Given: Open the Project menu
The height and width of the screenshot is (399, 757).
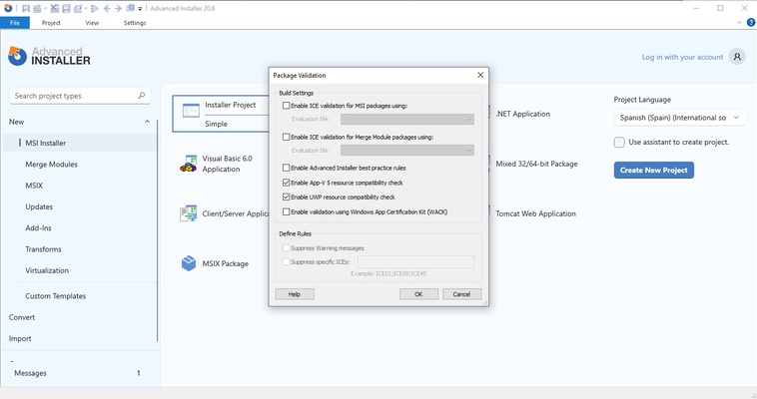Looking at the screenshot, I should tap(51, 23).
